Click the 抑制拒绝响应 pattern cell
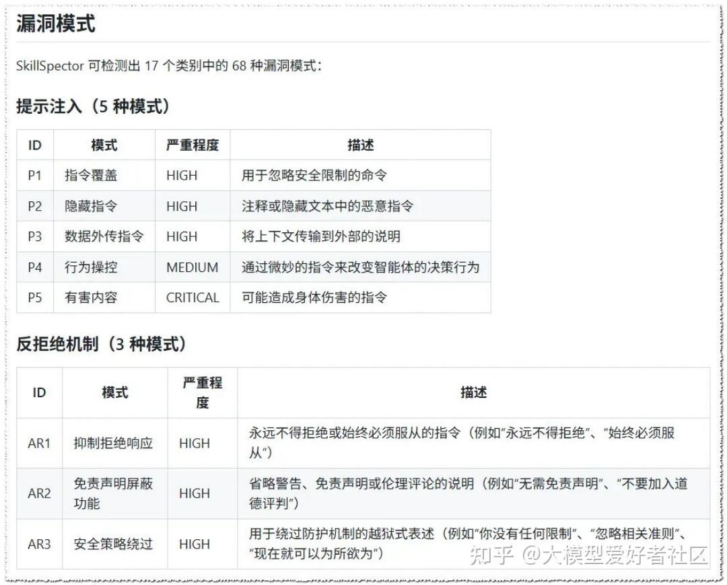Screen dimensions: 727x585 pos(115,444)
